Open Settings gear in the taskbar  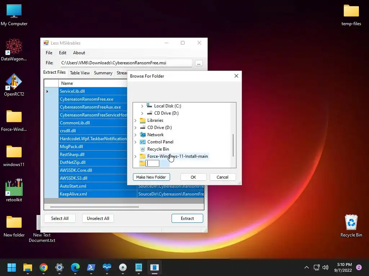(x=59, y=267)
